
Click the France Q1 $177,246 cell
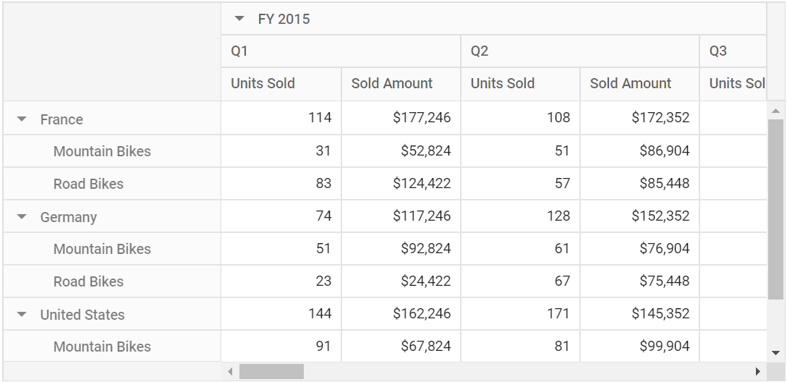pyautogui.click(x=401, y=117)
